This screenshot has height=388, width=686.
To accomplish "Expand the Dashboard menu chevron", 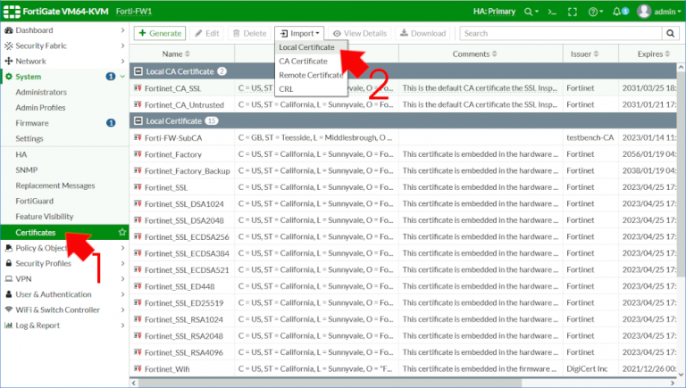I will (x=122, y=30).
